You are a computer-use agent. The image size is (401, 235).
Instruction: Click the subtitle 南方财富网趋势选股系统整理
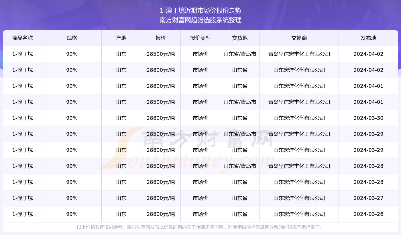tap(200, 20)
